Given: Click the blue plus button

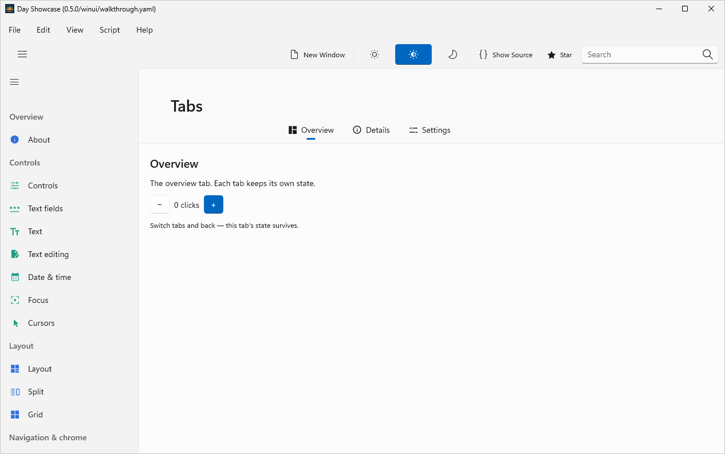Looking at the screenshot, I should pyautogui.click(x=214, y=204).
